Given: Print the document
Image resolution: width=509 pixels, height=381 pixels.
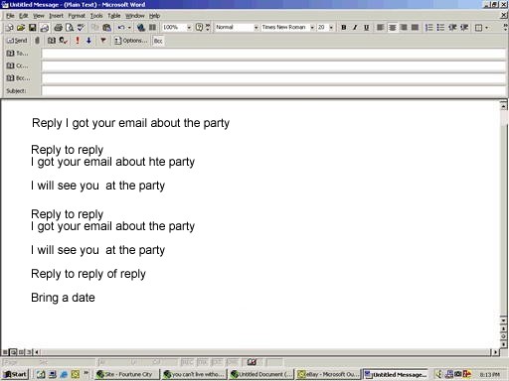Looking at the screenshot, I should (58, 28).
